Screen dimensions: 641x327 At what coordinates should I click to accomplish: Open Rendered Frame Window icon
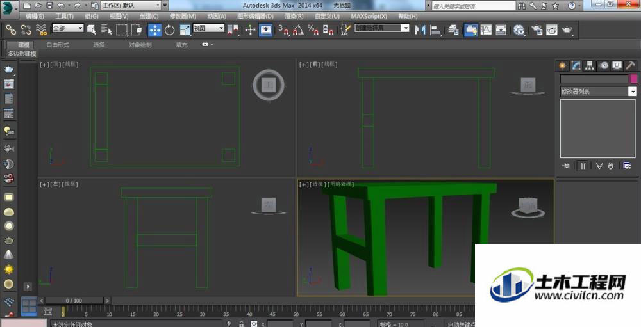point(552,29)
